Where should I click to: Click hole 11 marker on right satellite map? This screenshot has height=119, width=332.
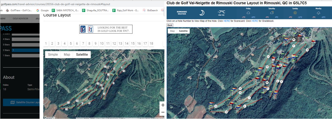coord(268,56)
